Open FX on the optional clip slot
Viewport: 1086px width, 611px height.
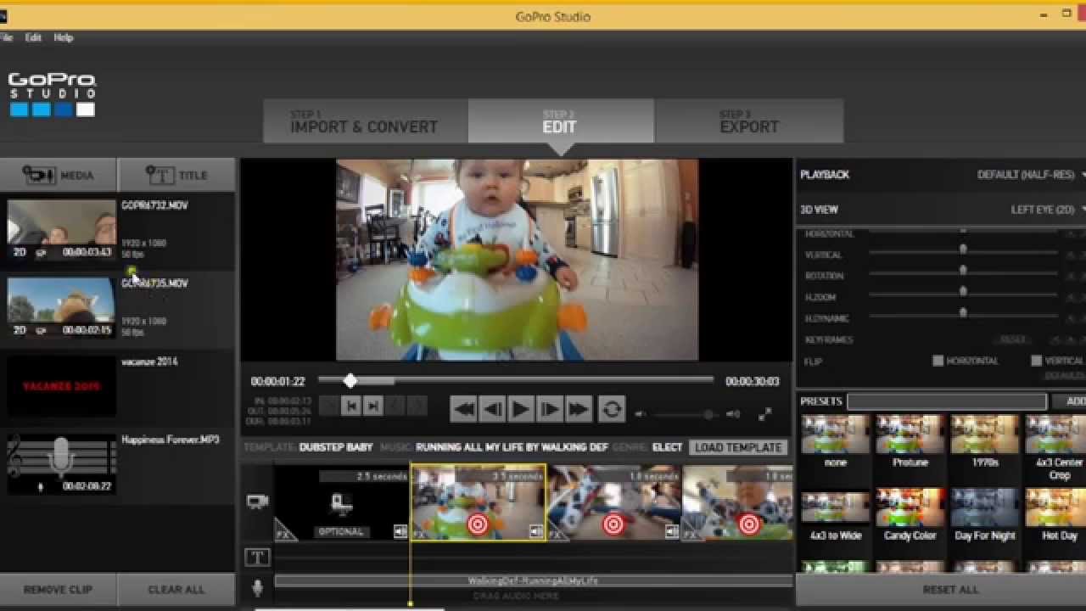284,534
